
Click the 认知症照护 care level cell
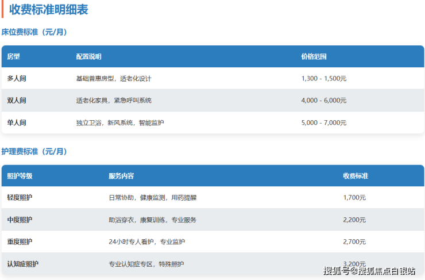coord(23,264)
